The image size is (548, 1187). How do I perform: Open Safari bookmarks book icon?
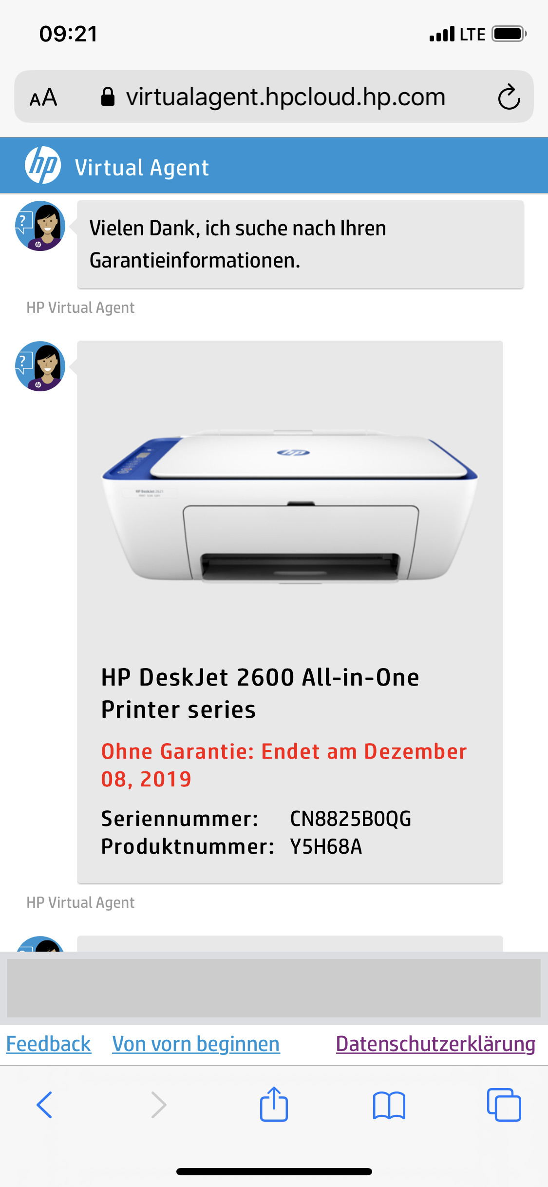(389, 1105)
